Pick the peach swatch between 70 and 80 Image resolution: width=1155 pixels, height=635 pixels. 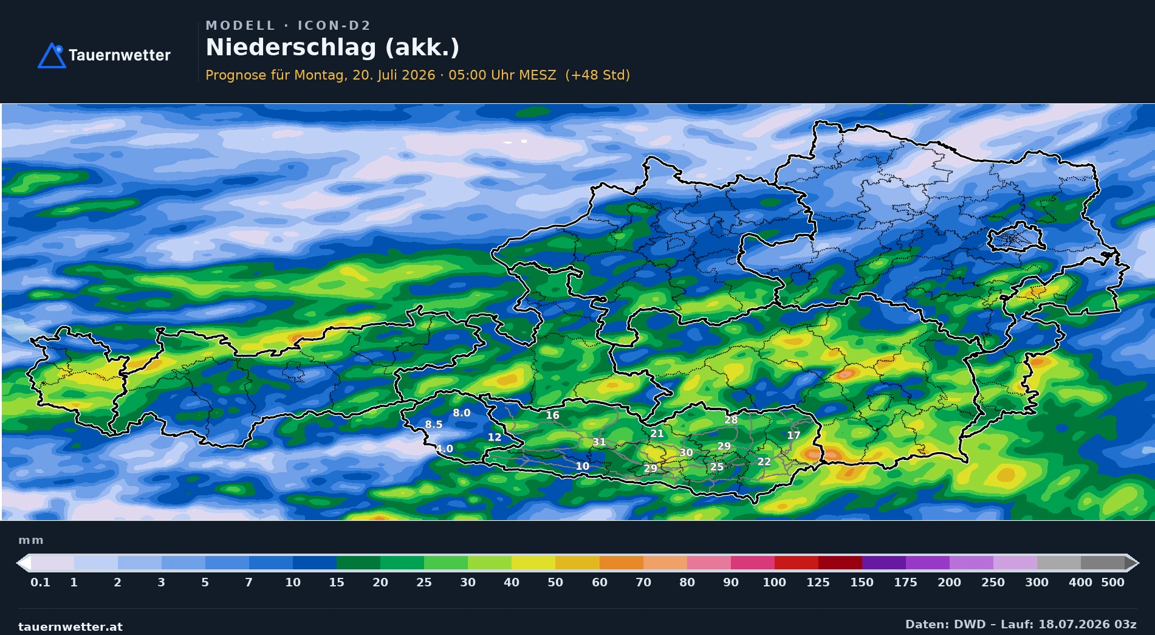(x=665, y=563)
